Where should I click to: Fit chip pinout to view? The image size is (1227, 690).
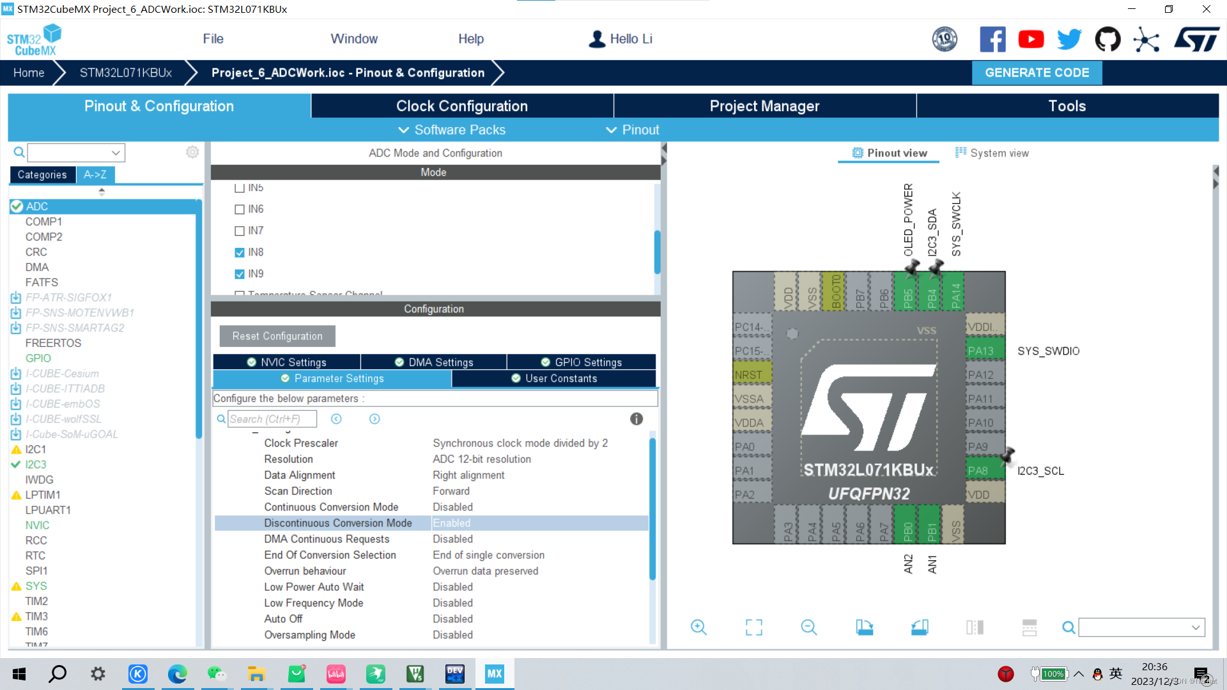coord(754,627)
